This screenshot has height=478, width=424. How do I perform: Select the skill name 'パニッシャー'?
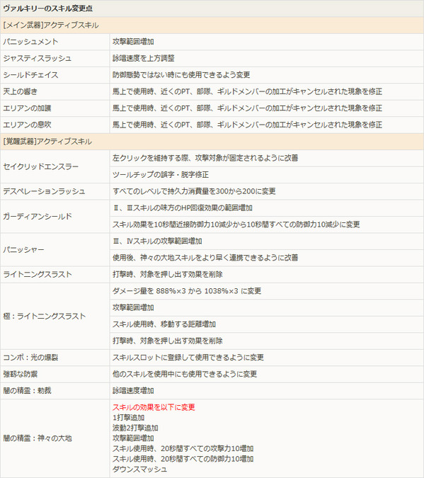(24, 250)
